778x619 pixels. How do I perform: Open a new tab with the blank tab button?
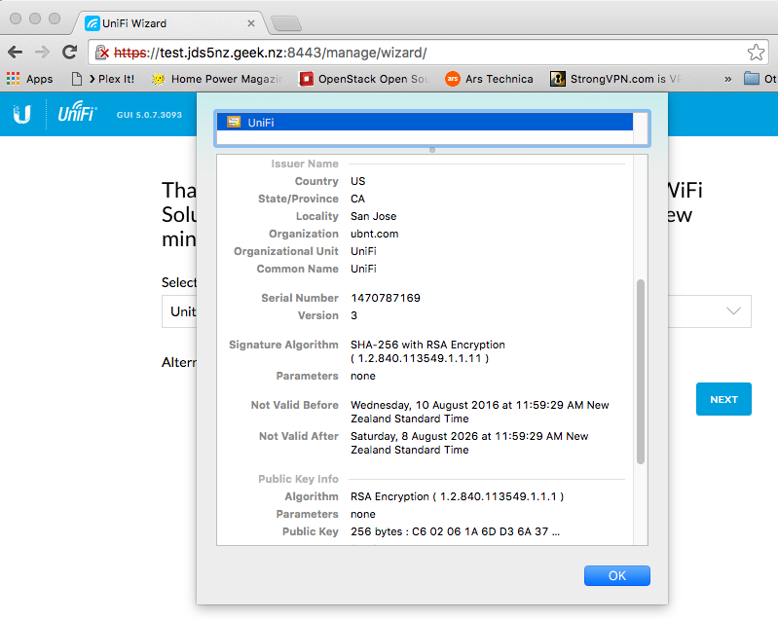(x=286, y=23)
